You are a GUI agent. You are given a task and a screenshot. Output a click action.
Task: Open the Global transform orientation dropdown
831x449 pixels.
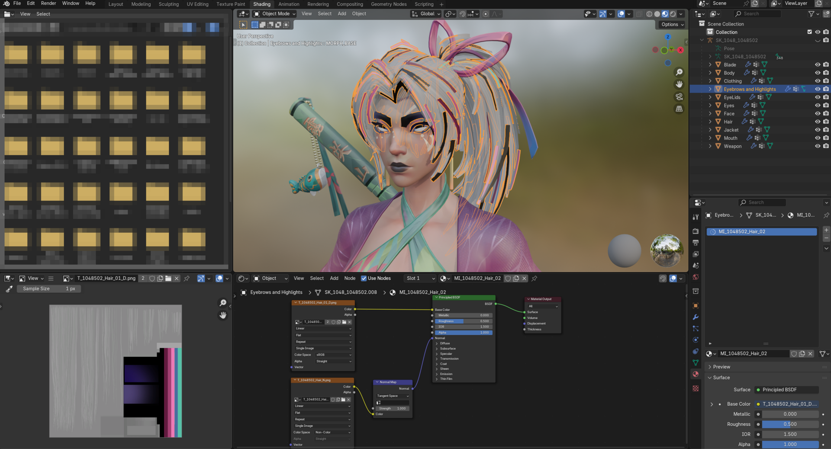[x=426, y=14]
